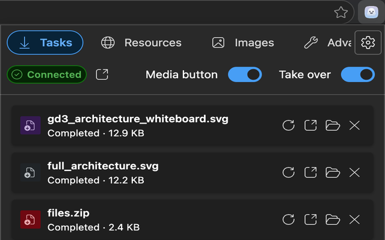Show gd3_architecture_whiteboard.svg in folder
Image resolution: width=385 pixels, height=240 pixels.
[x=333, y=125]
